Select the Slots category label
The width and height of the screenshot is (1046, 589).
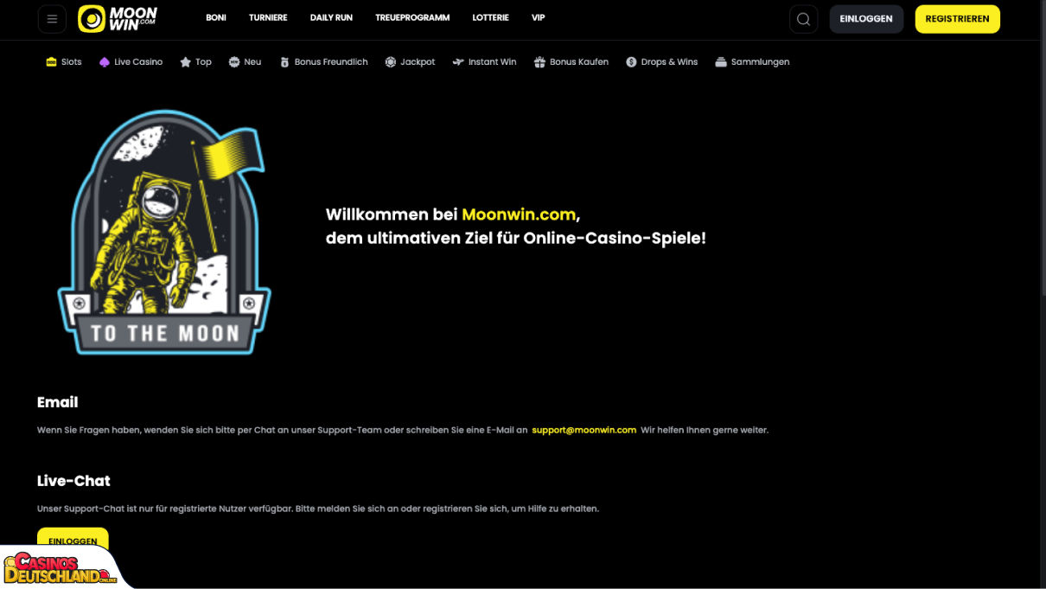pyautogui.click(x=72, y=62)
